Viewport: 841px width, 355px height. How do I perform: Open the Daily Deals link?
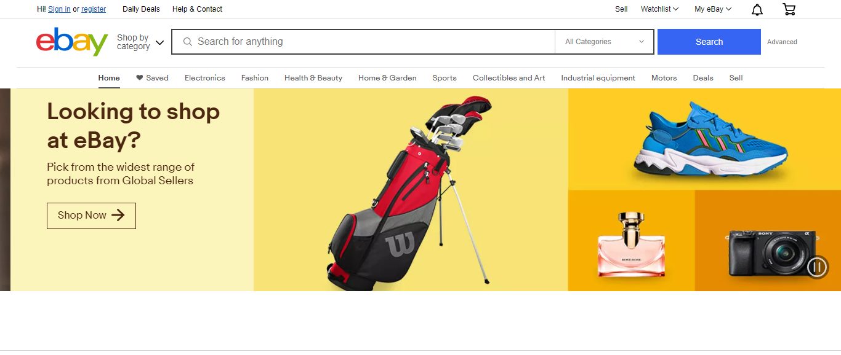(x=141, y=9)
